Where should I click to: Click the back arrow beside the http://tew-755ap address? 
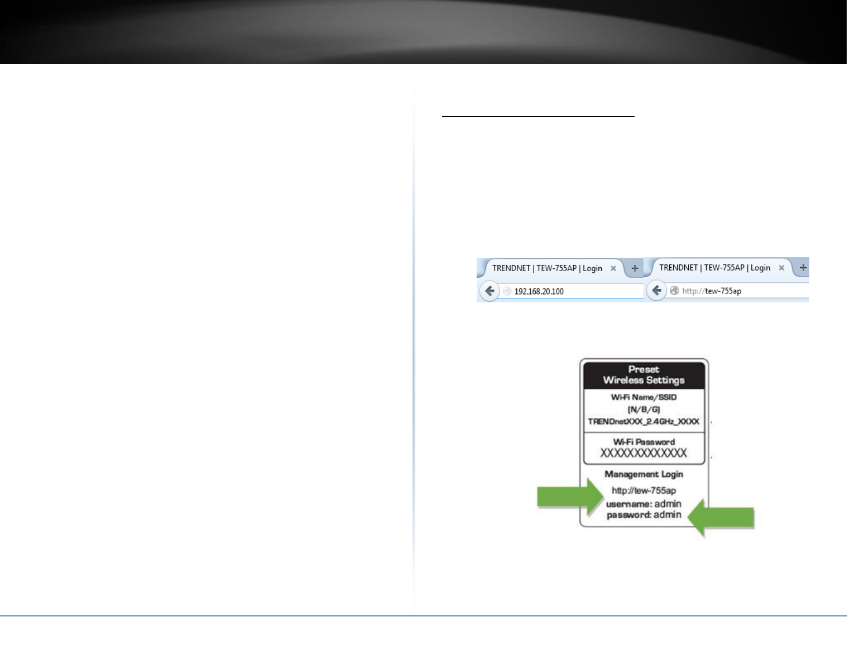(x=657, y=291)
